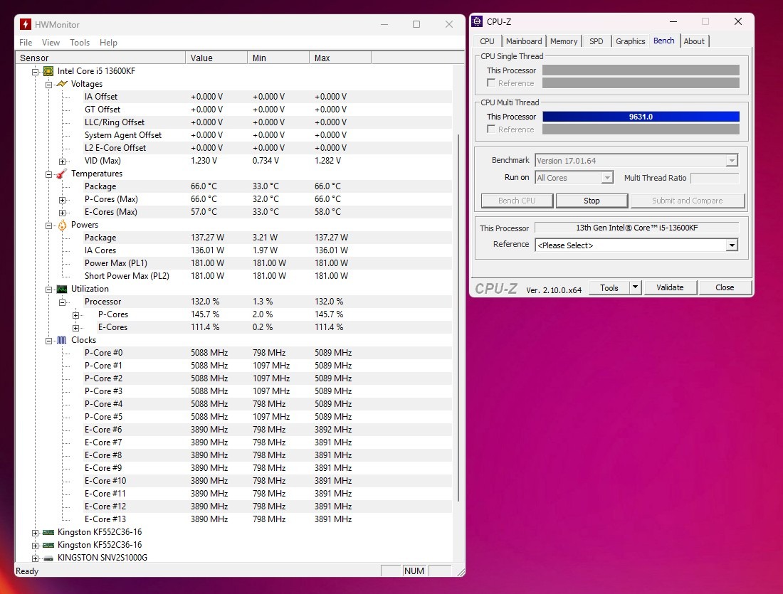Expand the E-Cores (Max) temperature node
The height and width of the screenshot is (594, 783).
63,213
